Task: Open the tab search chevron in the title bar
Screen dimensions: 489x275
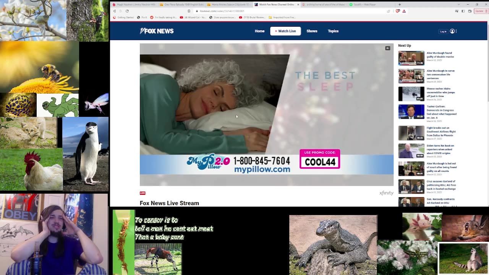Action: tap(458, 5)
